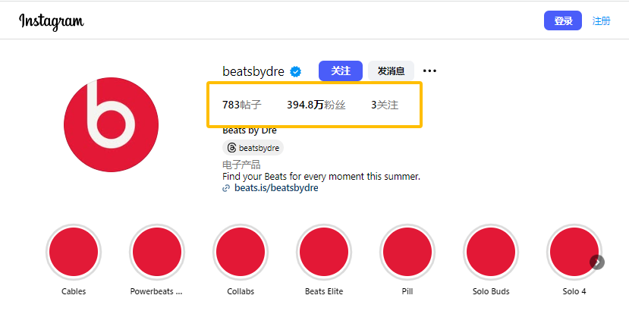The width and height of the screenshot is (629, 314).
Task: Open the Cables story highlight
Action: point(74,253)
